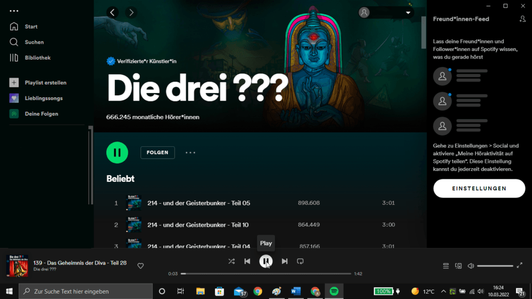
Task: Open now playing title Das Geheimnis der Diva
Action: click(x=80, y=263)
